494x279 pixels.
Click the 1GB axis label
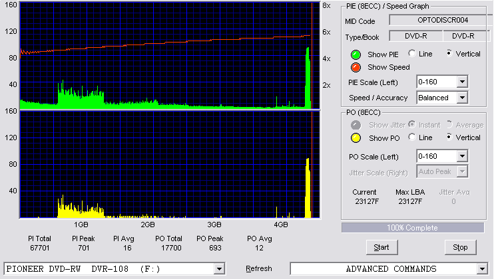(x=81, y=225)
